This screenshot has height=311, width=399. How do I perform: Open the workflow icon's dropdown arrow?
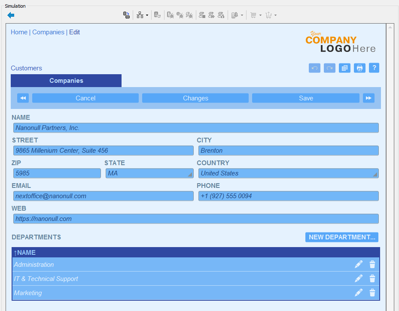(147, 15)
